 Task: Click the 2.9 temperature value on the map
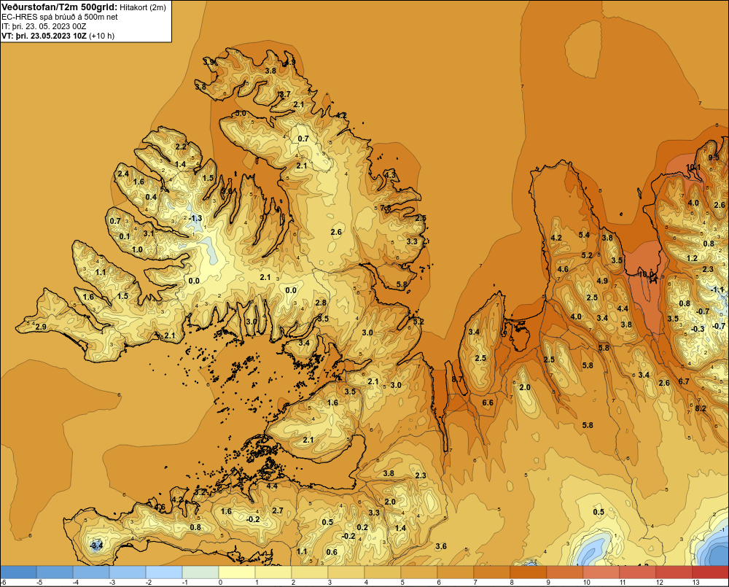(41, 327)
